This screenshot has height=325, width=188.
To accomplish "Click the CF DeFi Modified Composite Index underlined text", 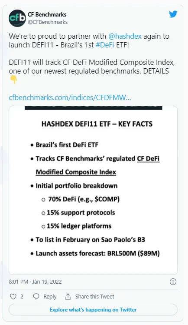I will tap(97, 165).
